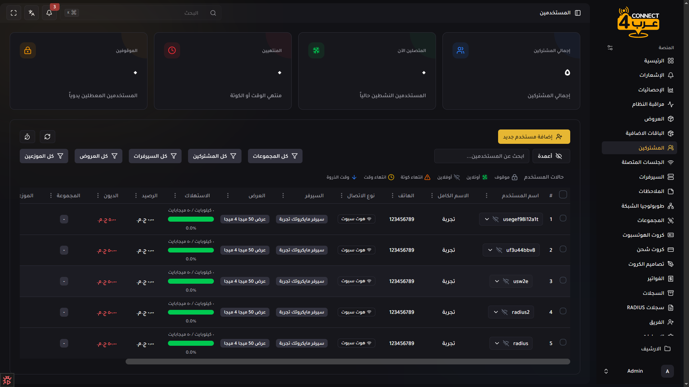Open the كل المشتركين filter dropdown
689x387 pixels.
click(215, 156)
